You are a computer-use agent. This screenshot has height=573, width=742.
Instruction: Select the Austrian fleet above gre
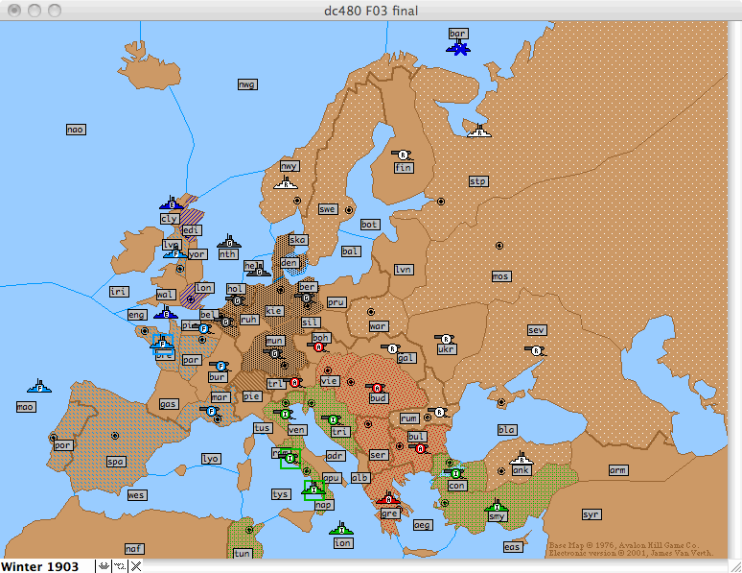pos(388,498)
